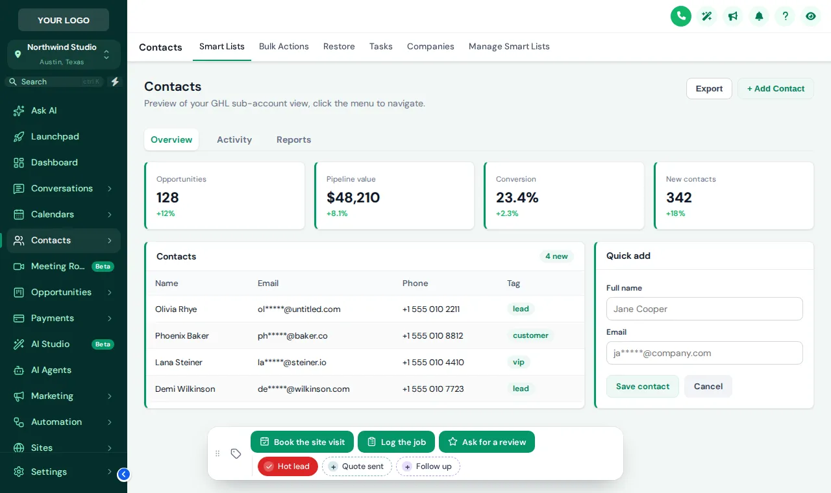This screenshot has width=831, height=493.
Task: Open Launchpad rocket item
Action: click(64, 136)
